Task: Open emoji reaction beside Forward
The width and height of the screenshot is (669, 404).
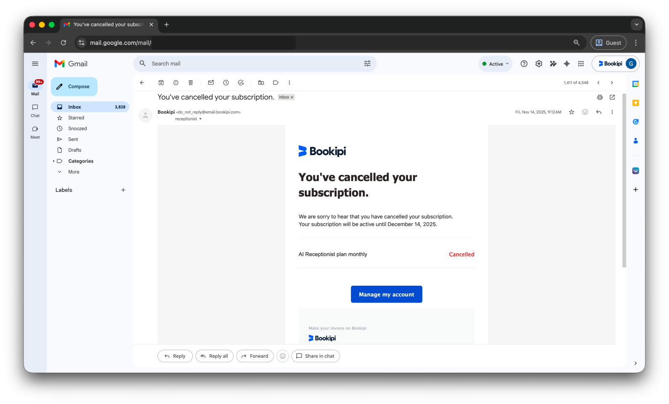Action: 283,356
